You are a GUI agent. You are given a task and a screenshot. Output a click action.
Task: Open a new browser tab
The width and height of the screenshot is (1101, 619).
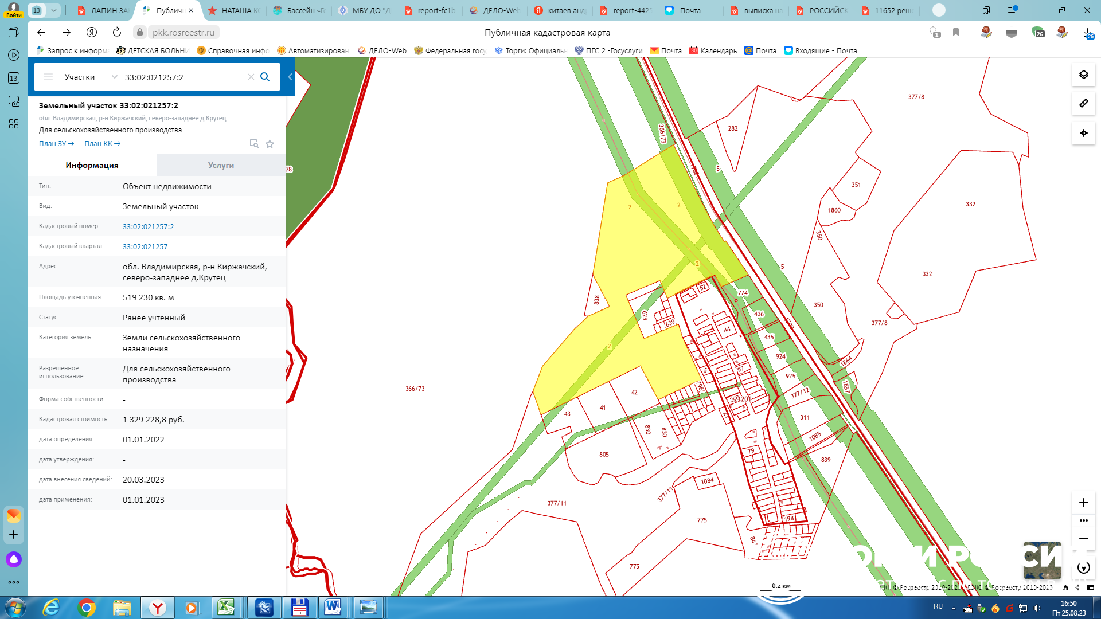click(x=939, y=10)
